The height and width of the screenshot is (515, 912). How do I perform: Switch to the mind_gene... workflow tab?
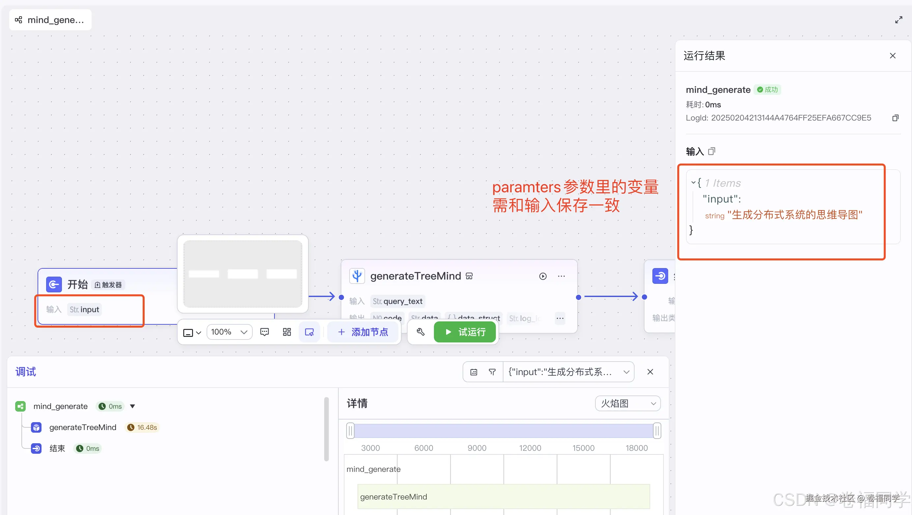tap(50, 20)
